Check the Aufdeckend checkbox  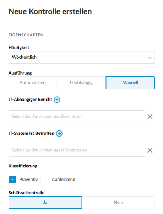(x=44, y=180)
